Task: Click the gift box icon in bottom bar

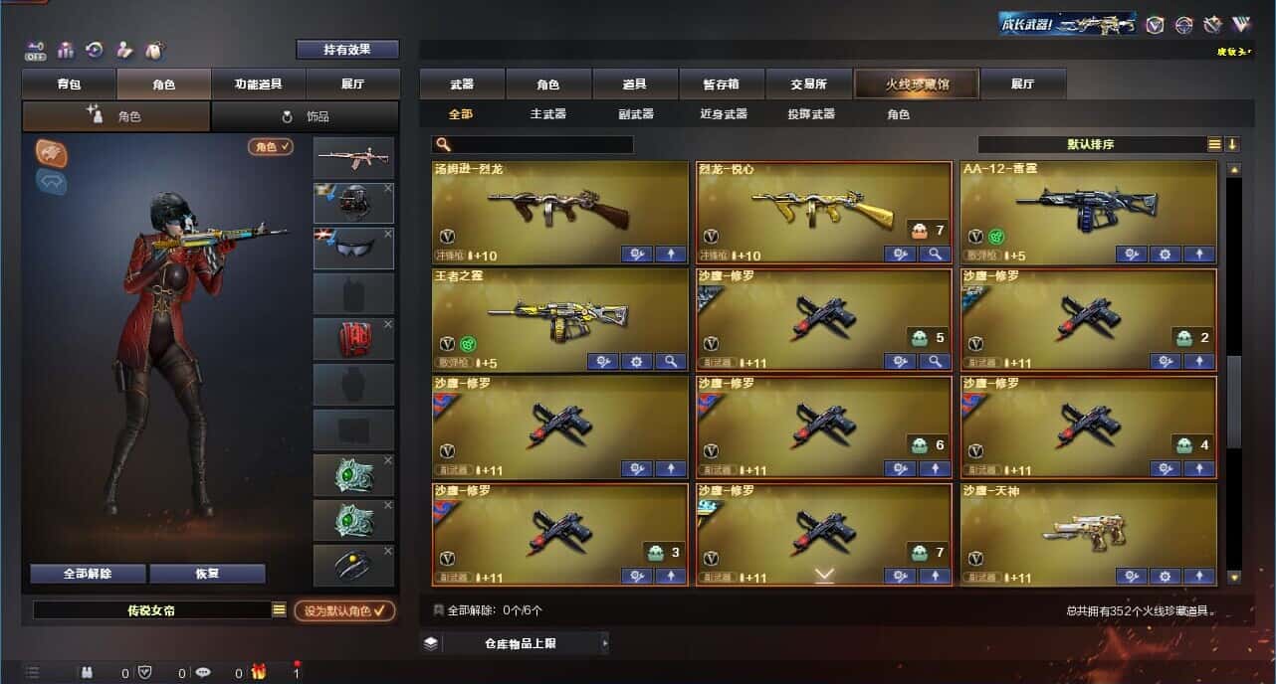Action: coord(258,672)
